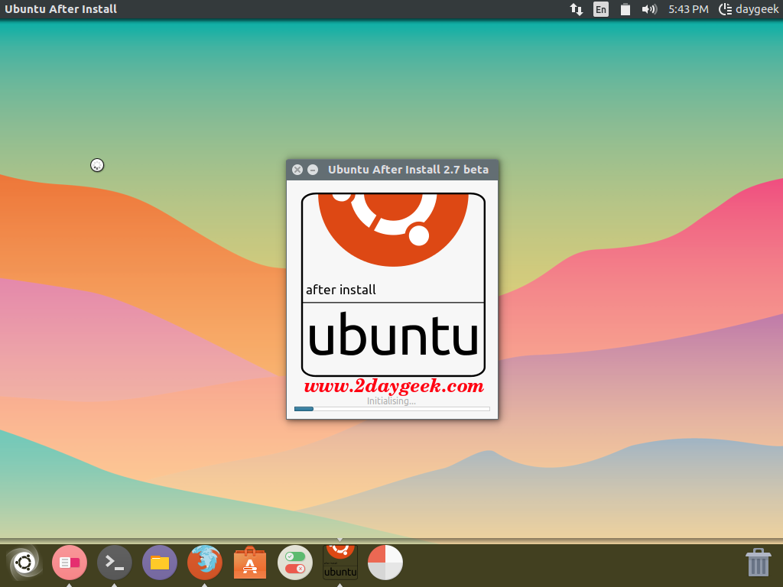The height and width of the screenshot is (587, 783).
Task: Launch Firefox from the dock
Action: 205,563
